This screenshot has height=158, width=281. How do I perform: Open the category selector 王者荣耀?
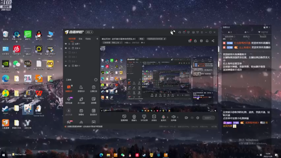coord(112,42)
